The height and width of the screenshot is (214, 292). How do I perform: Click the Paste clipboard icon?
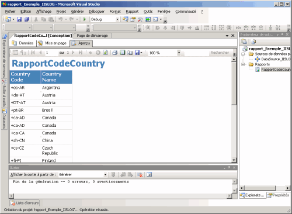pos(51,19)
